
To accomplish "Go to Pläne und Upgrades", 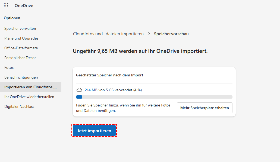I will tap(21, 38).
